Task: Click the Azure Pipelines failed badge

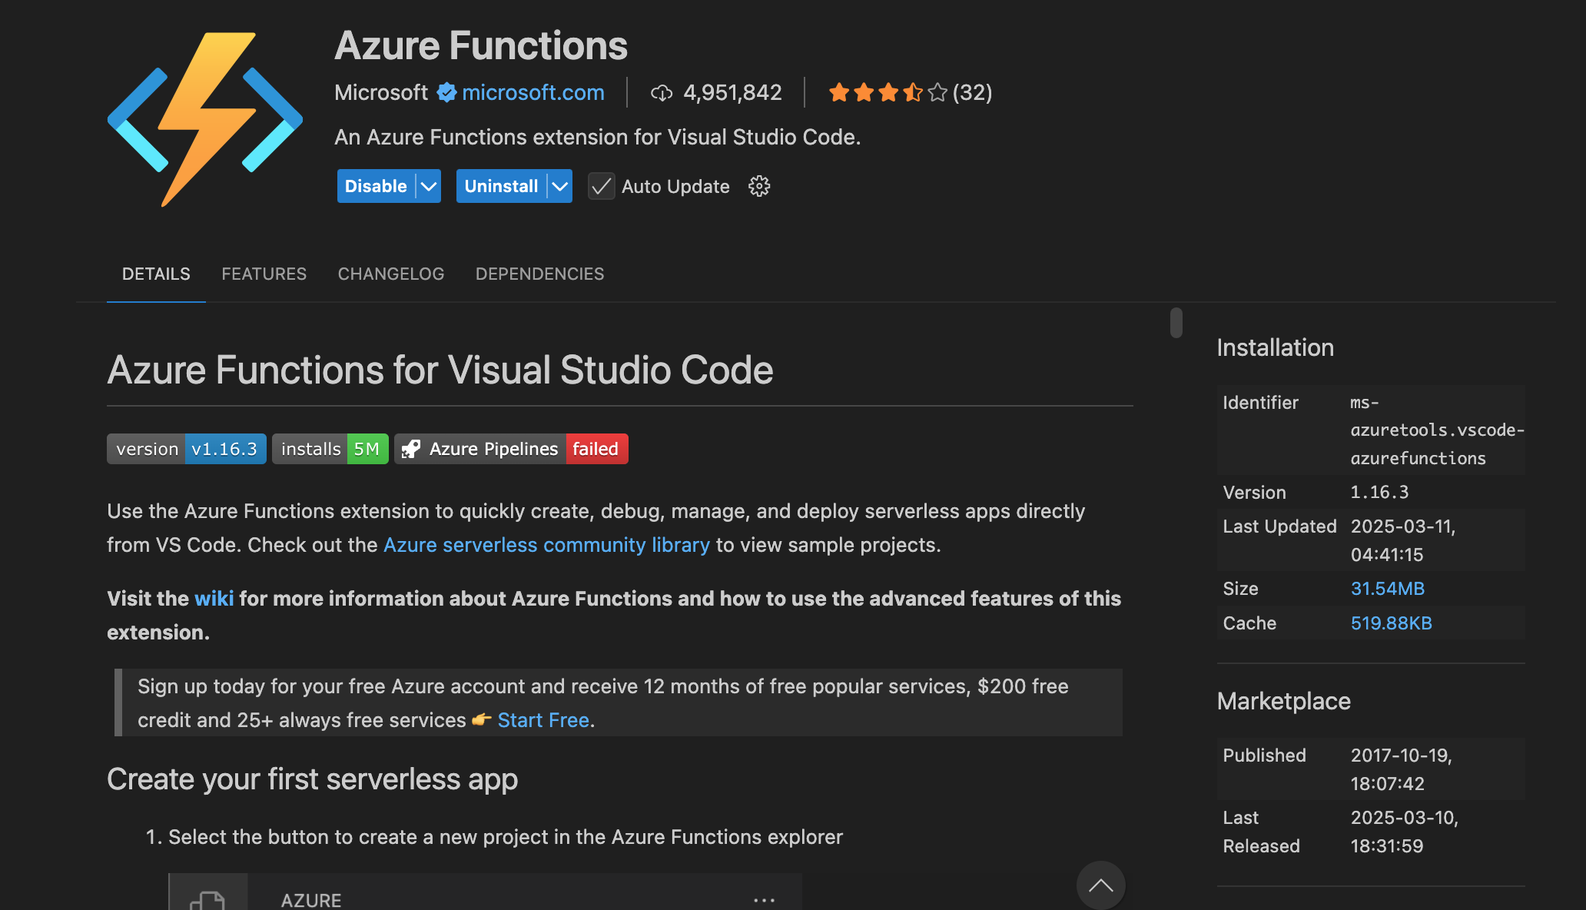Action: click(x=511, y=449)
